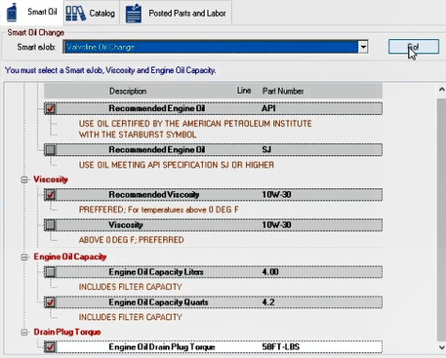
Task: Collapse the Drain Plug Torque section
Action: point(24,332)
